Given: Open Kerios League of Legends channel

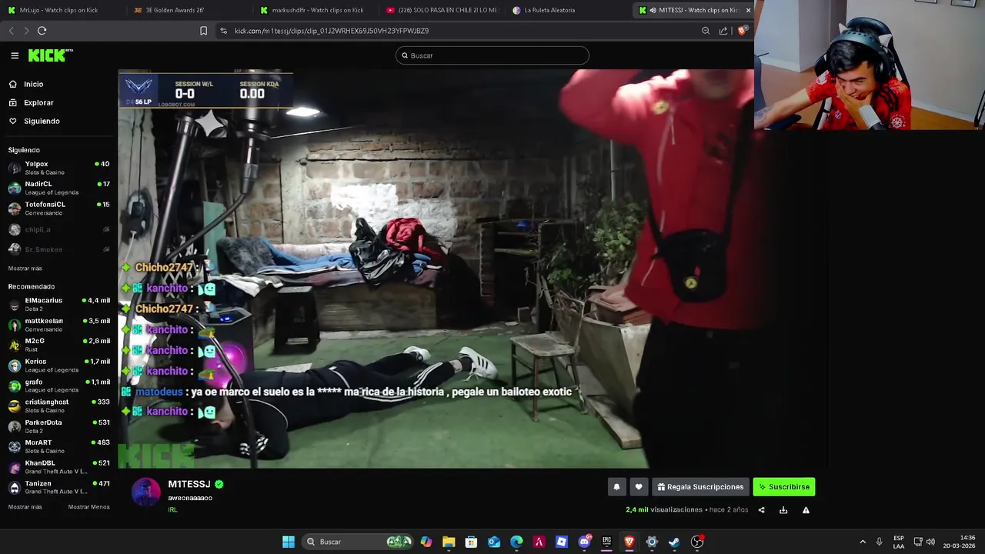Looking at the screenshot, I should (58, 365).
